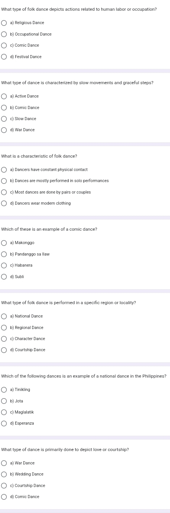Mark 'd) Esperanza' radio button

point(4,423)
